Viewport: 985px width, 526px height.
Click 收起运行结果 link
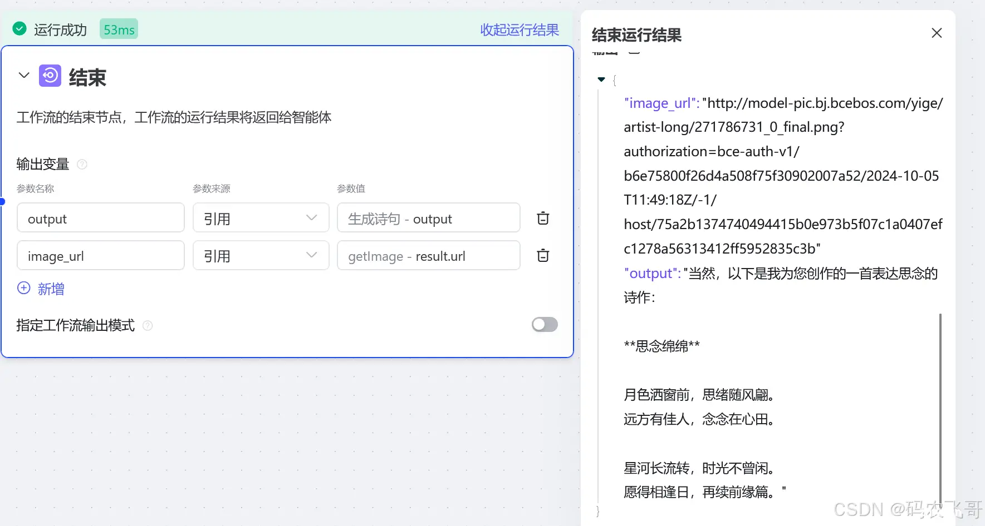(520, 29)
